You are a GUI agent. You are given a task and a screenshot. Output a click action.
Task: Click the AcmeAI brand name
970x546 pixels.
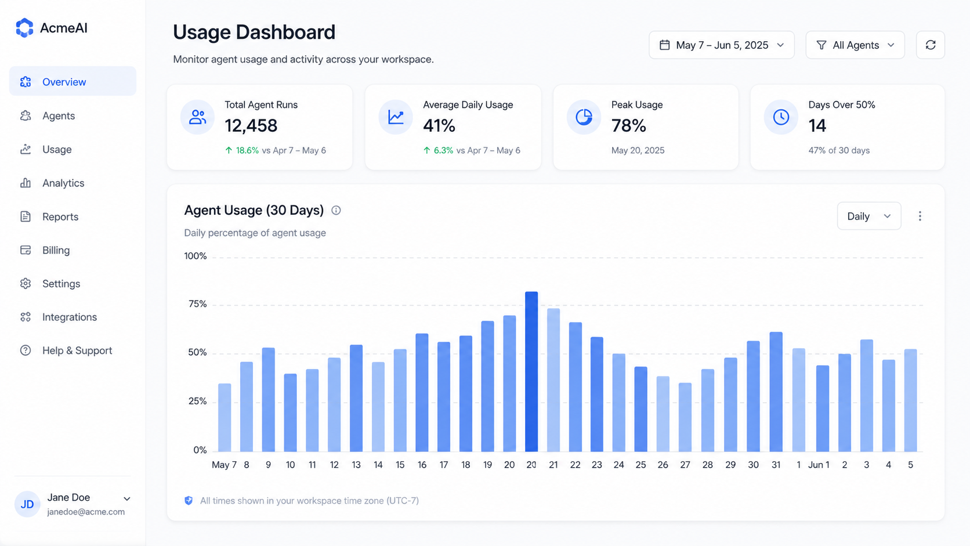pyautogui.click(x=64, y=28)
